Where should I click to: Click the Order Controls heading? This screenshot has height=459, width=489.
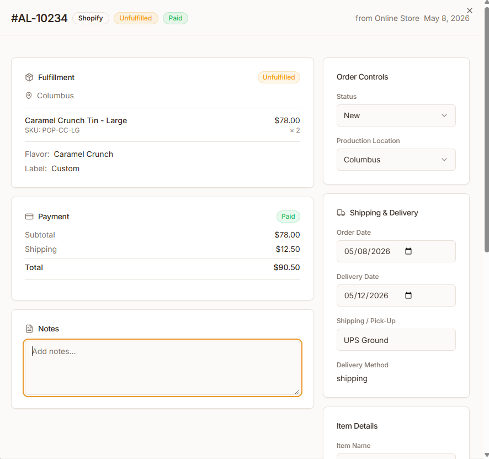tap(362, 77)
